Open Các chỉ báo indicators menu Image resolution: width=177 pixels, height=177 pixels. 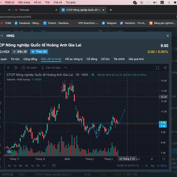click(x=51, y=68)
